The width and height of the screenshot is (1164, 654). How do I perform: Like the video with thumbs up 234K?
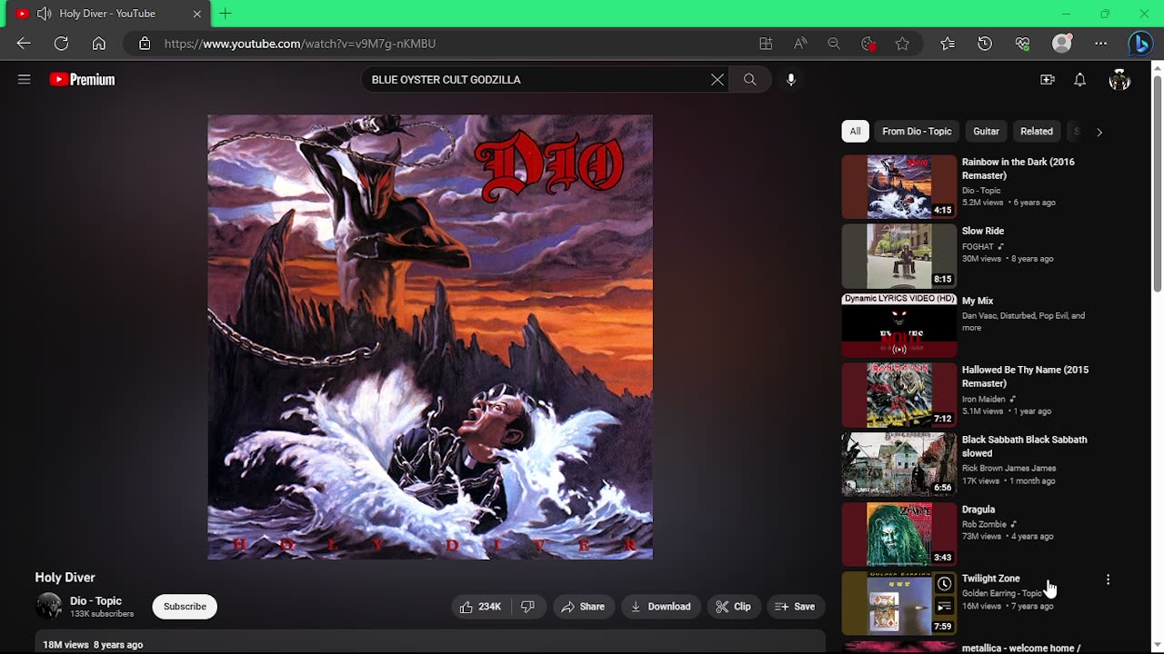click(x=480, y=607)
